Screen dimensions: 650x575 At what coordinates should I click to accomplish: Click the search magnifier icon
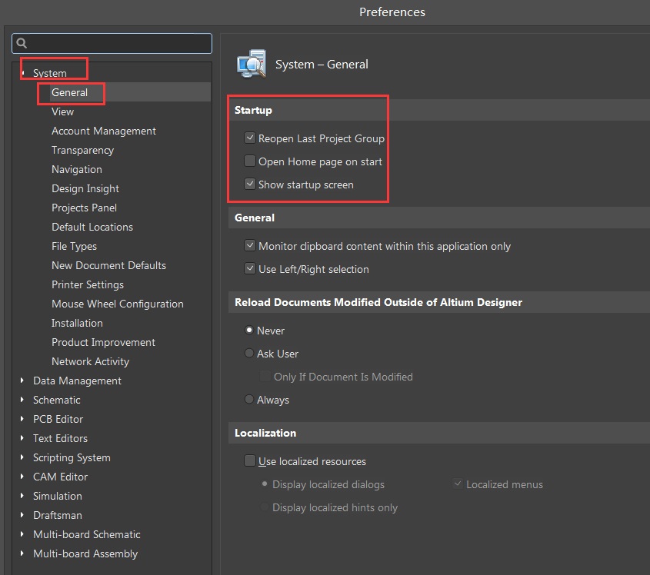(x=22, y=43)
